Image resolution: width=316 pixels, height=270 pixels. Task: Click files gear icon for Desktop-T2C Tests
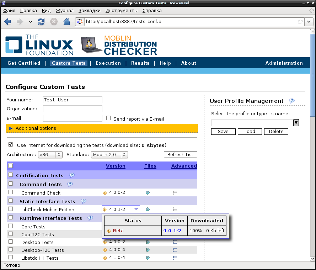(148, 250)
